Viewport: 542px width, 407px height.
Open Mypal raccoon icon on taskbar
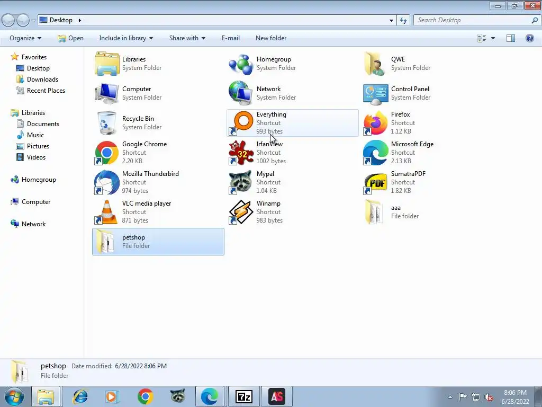(x=178, y=396)
